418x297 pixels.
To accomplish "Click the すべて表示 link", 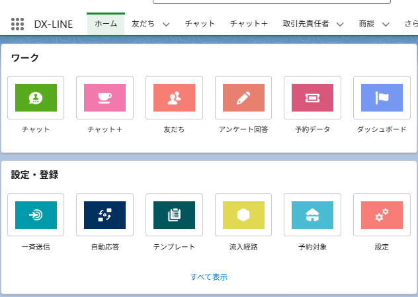I will point(209,277).
